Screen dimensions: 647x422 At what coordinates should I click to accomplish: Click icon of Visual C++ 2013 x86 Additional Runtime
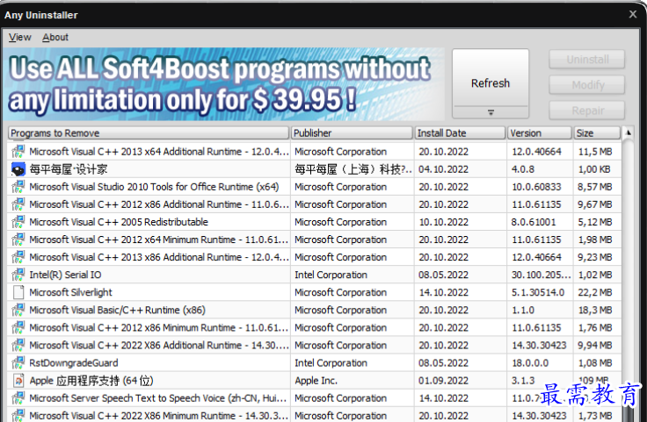pos(18,257)
